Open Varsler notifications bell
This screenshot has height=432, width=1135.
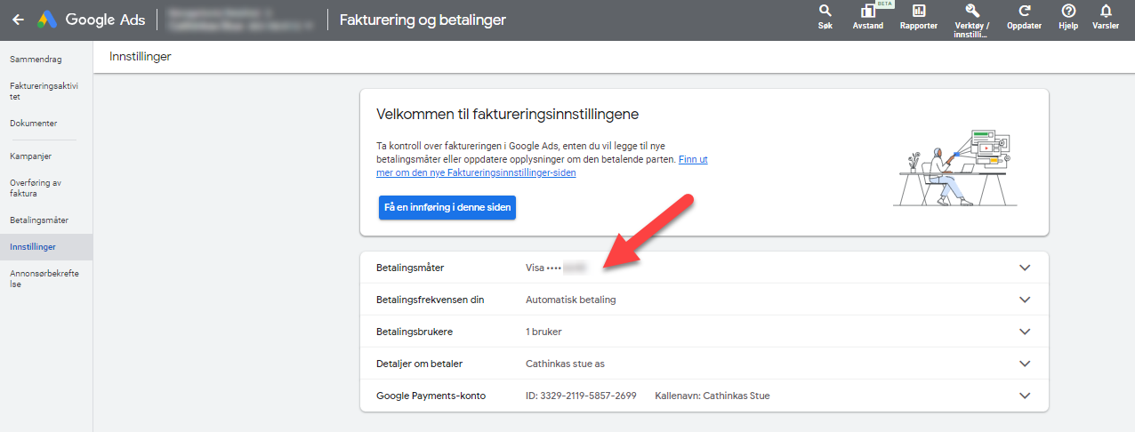pyautogui.click(x=1106, y=17)
